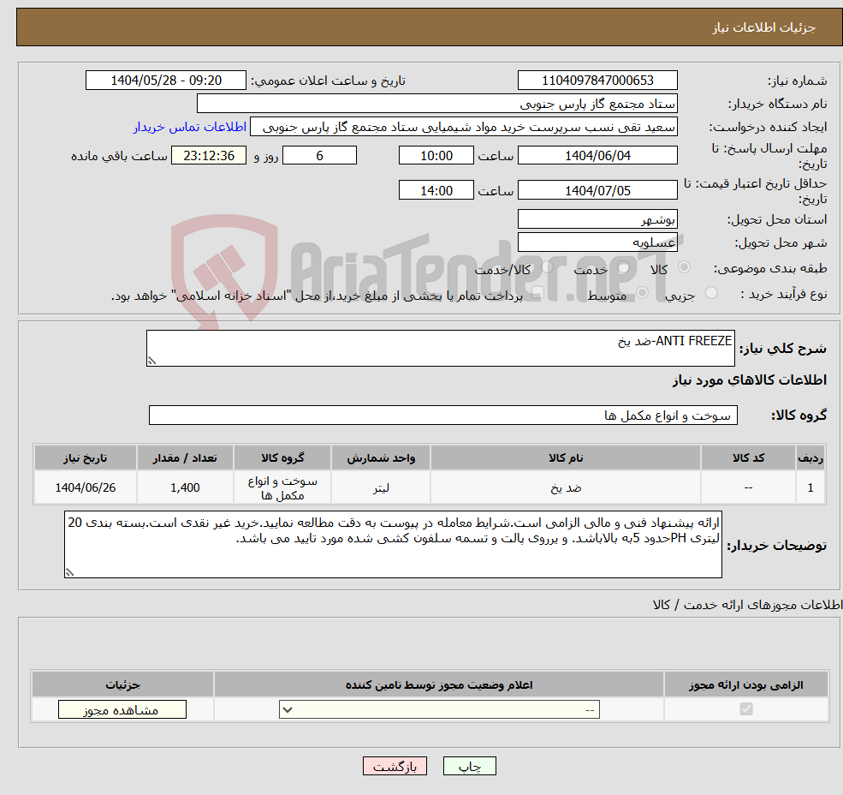Viewport: 843px width, 795px height.
Task: Open اطلاعات تماس خریدار link
Action: tap(190, 127)
